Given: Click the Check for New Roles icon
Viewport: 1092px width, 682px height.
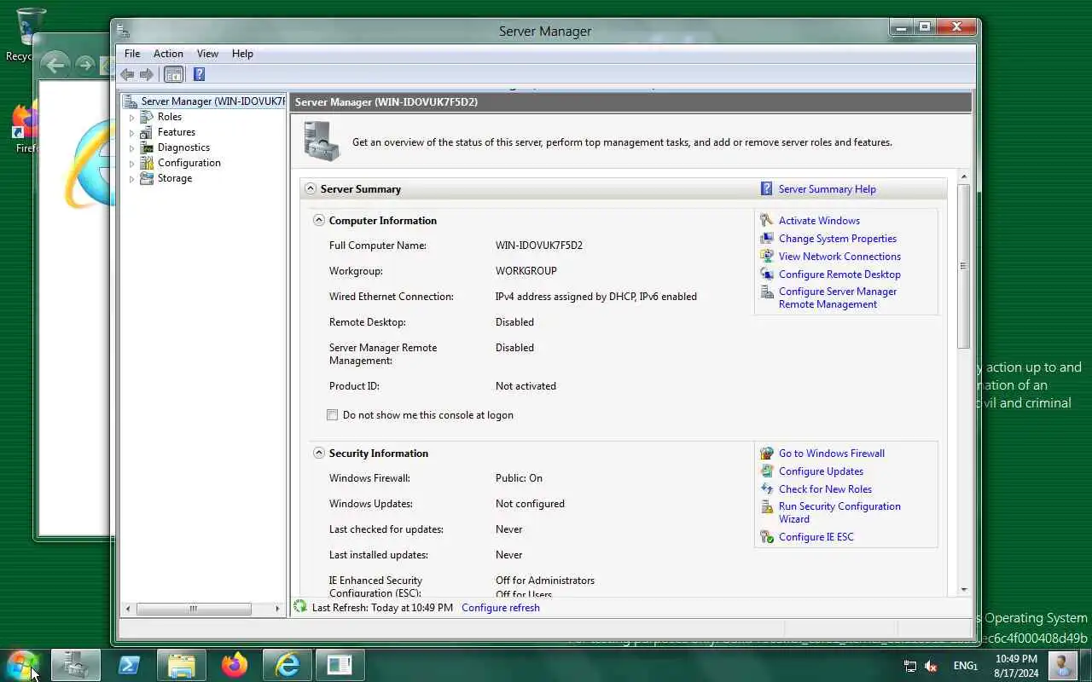Looking at the screenshot, I should pyautogui.click(x=766, y=489).
